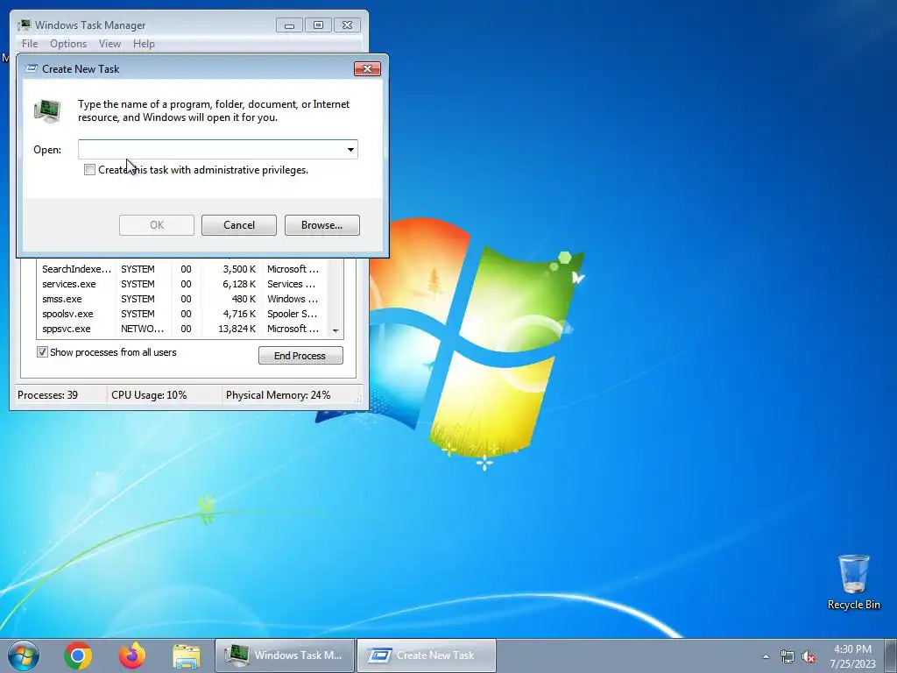Screen dimensions: 897x673
Task: Click the 13,824 K memory value
Action: pos(237,329)
